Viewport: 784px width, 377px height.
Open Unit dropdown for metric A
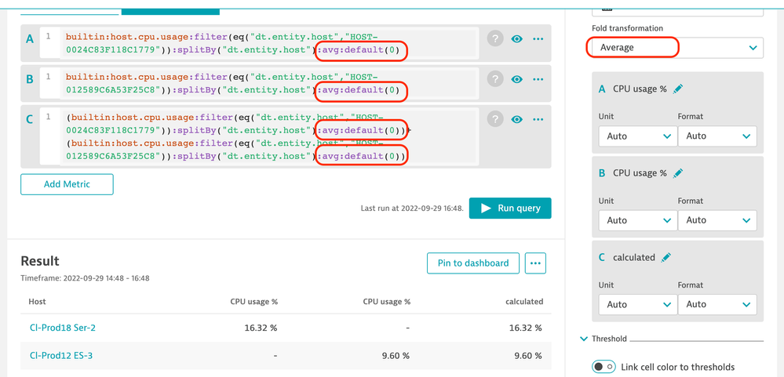click(x=638, y=136)
